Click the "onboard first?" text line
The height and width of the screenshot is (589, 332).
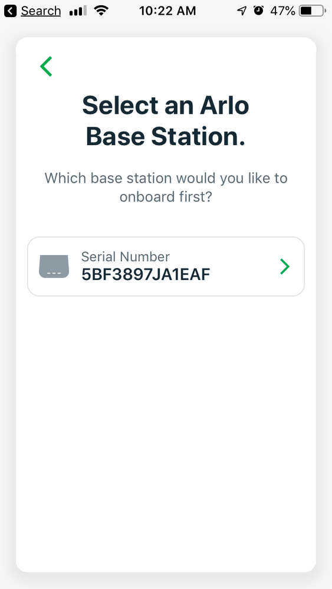coord(166,196)
